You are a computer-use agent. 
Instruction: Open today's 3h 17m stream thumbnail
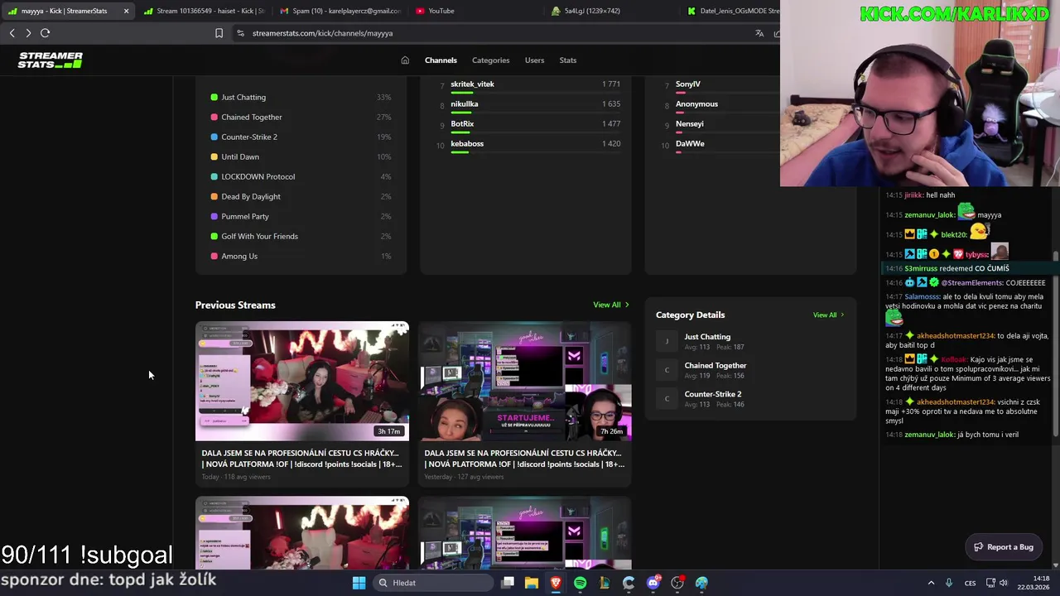[302, 382]
